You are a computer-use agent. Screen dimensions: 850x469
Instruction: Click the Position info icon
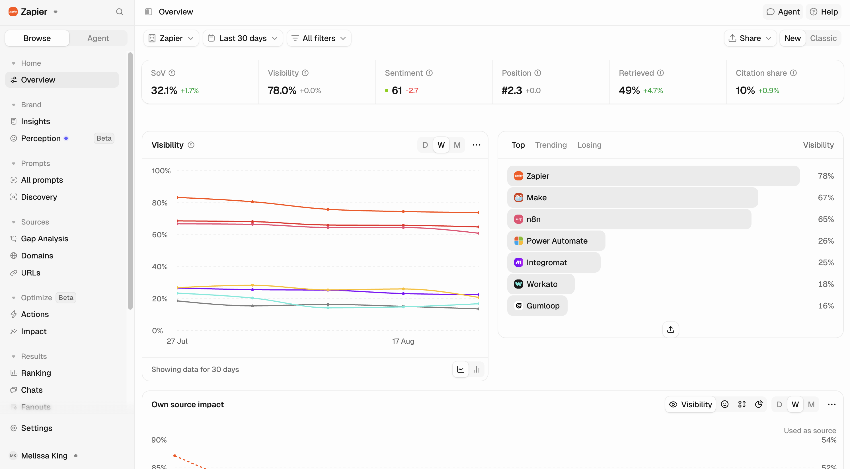tap(537, 73)
